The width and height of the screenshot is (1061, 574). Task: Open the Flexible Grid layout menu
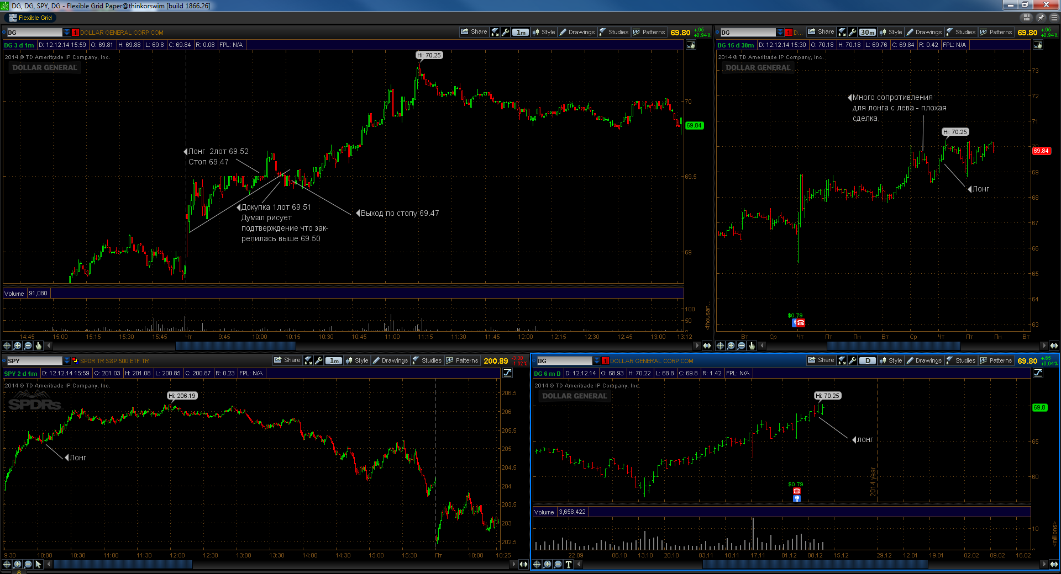[31, 18]
